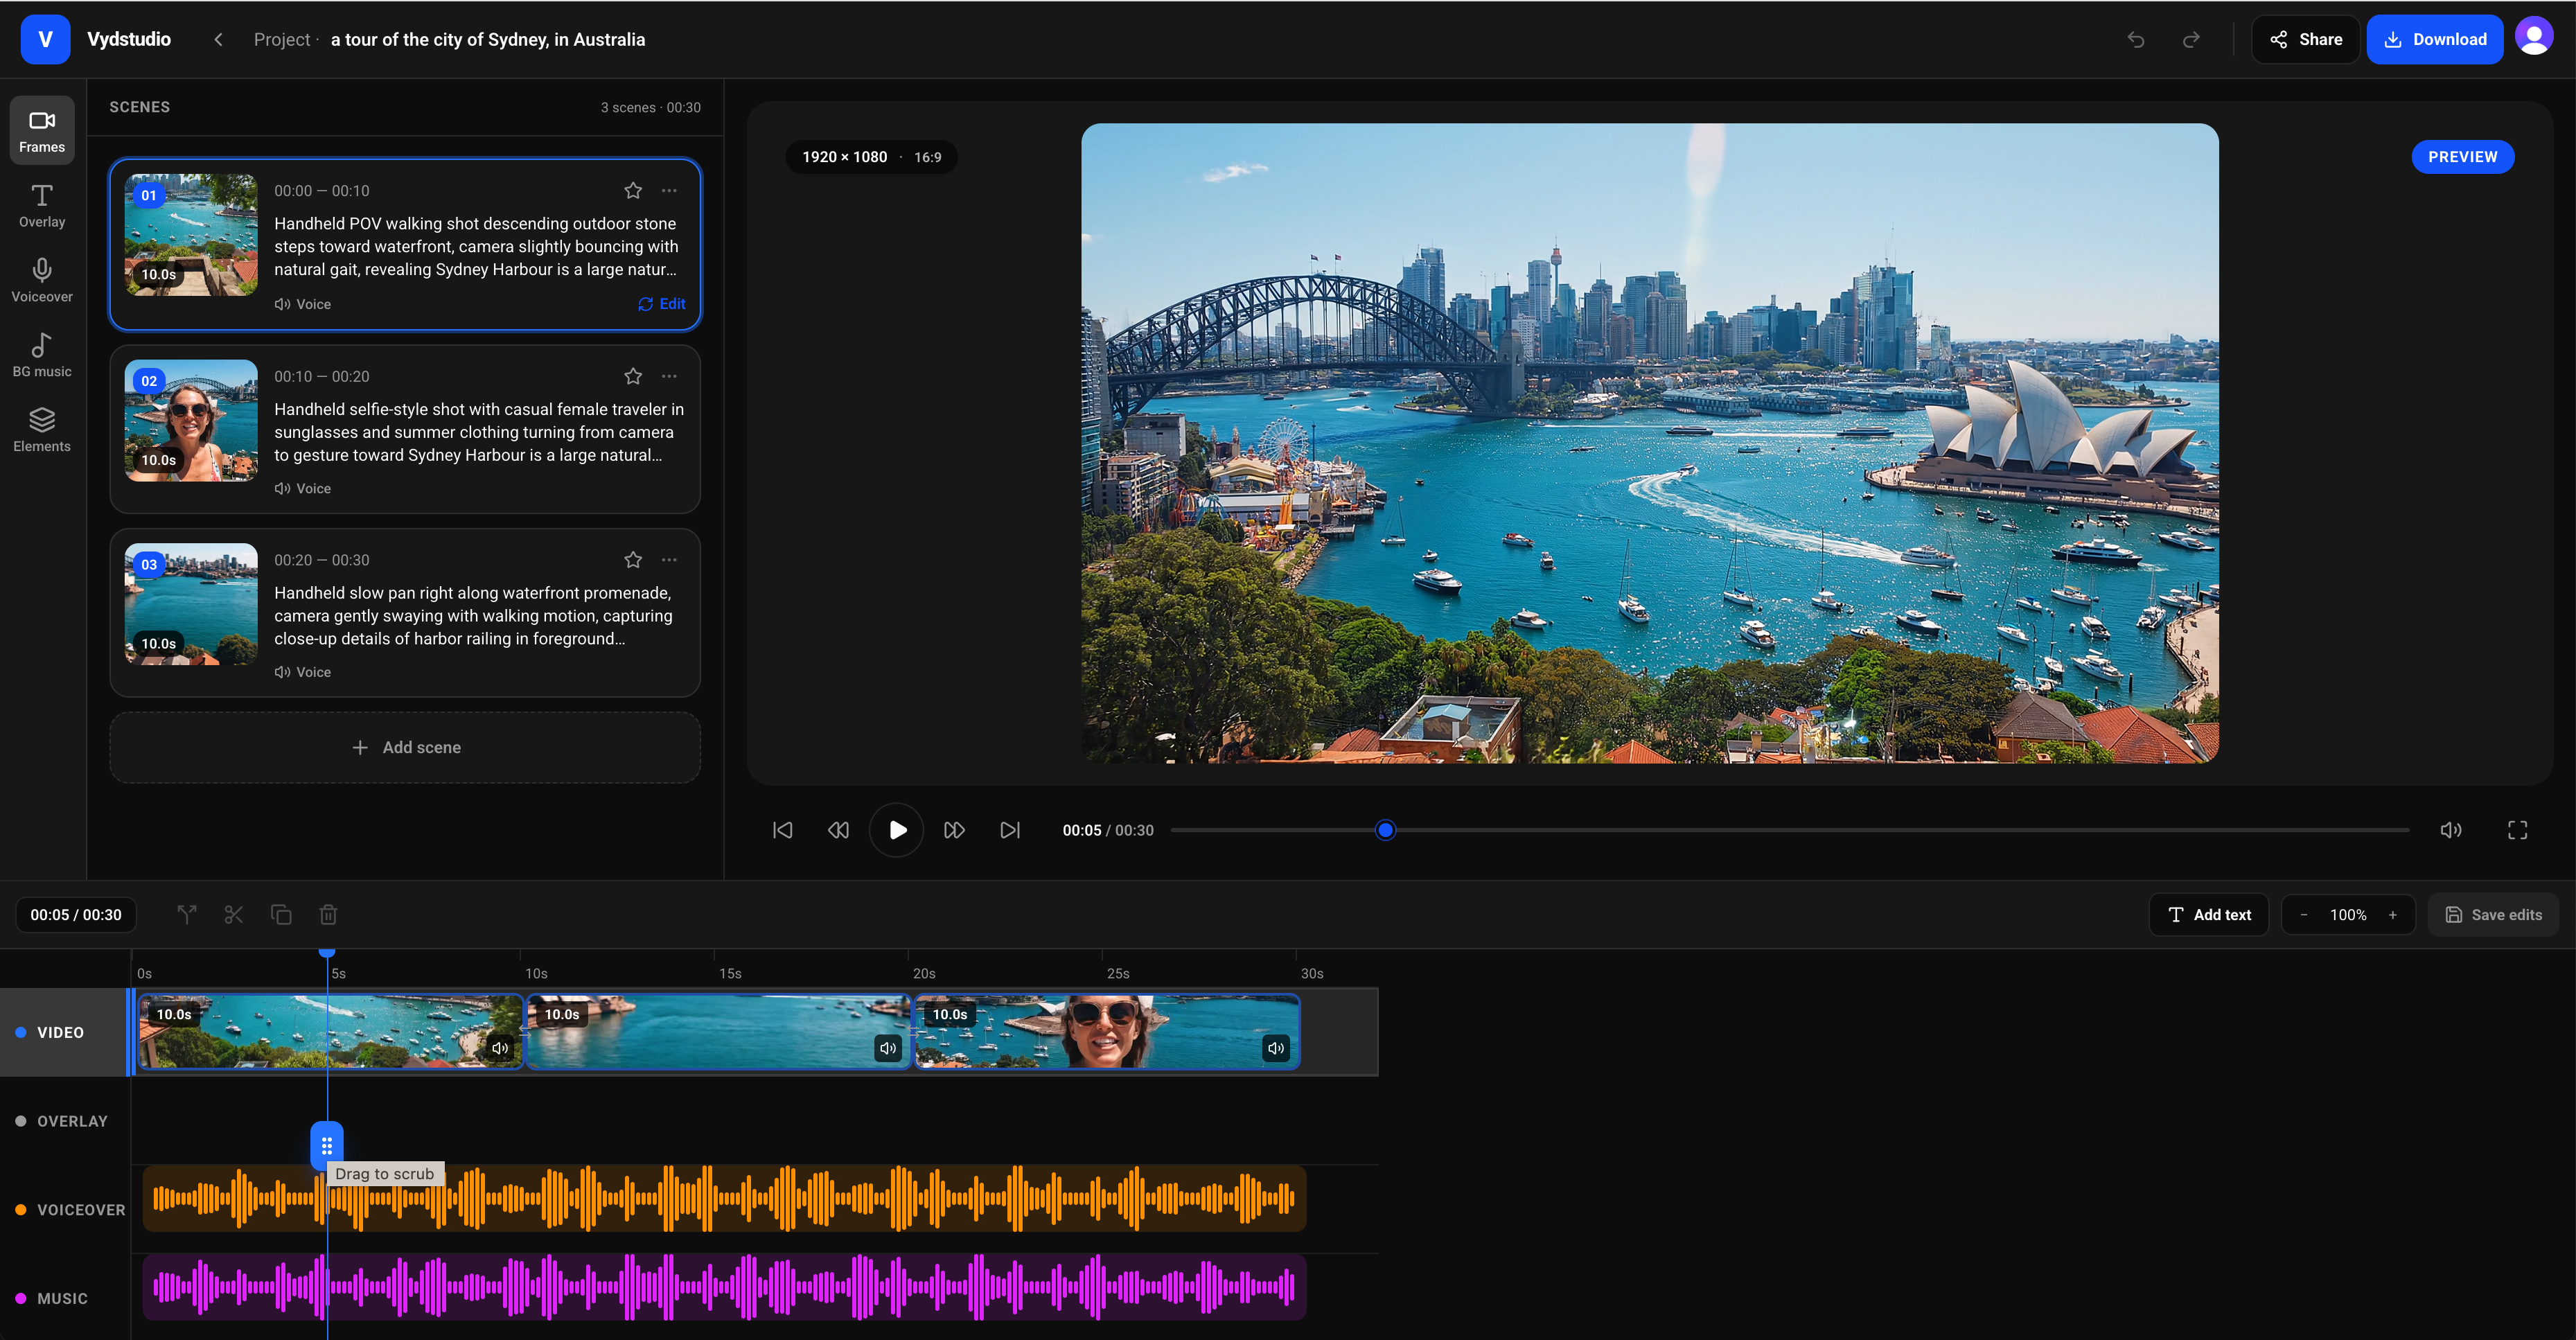The width and height of the screenshot is (2576, 1340).
Task: Open the Voiceover panel in sidebar
Action: (42, 281)
